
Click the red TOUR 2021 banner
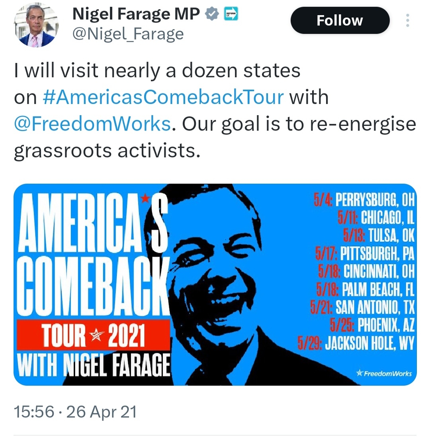point(94,335)
